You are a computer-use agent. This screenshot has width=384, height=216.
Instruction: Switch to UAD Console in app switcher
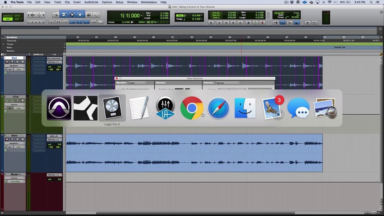tap(165, 108)
